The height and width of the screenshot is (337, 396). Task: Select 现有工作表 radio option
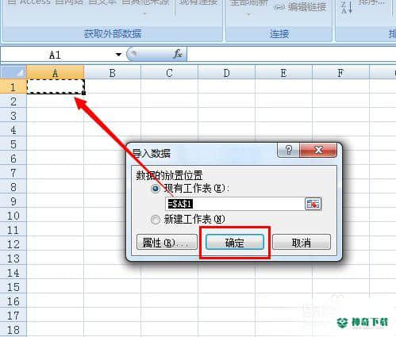(155, 189)
